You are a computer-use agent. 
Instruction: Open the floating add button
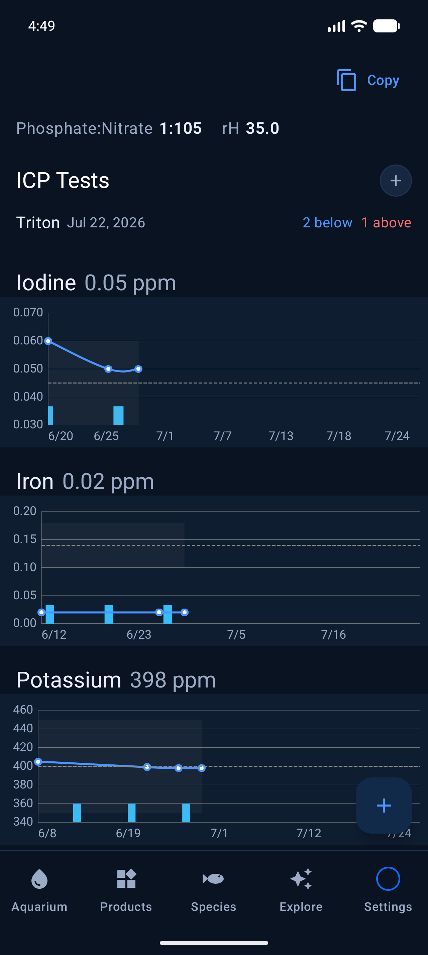pyautogui.click(x=384, y=805)
